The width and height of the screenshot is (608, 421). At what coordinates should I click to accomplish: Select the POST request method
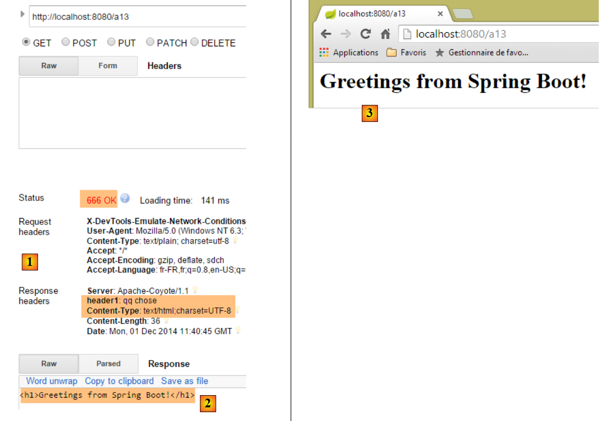[65, 42]
